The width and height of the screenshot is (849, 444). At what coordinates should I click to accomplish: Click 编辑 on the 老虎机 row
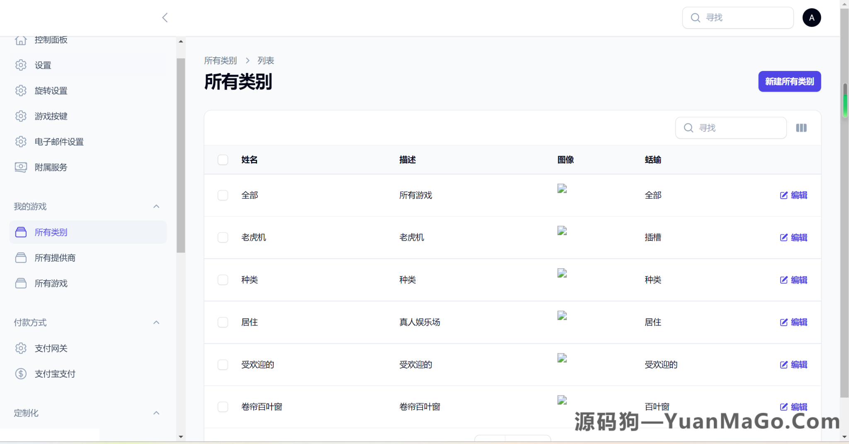click(794, 238)
